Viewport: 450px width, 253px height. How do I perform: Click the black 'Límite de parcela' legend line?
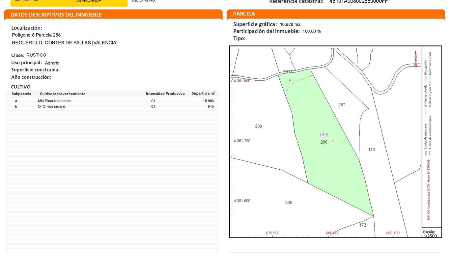[x=426, y=111]
